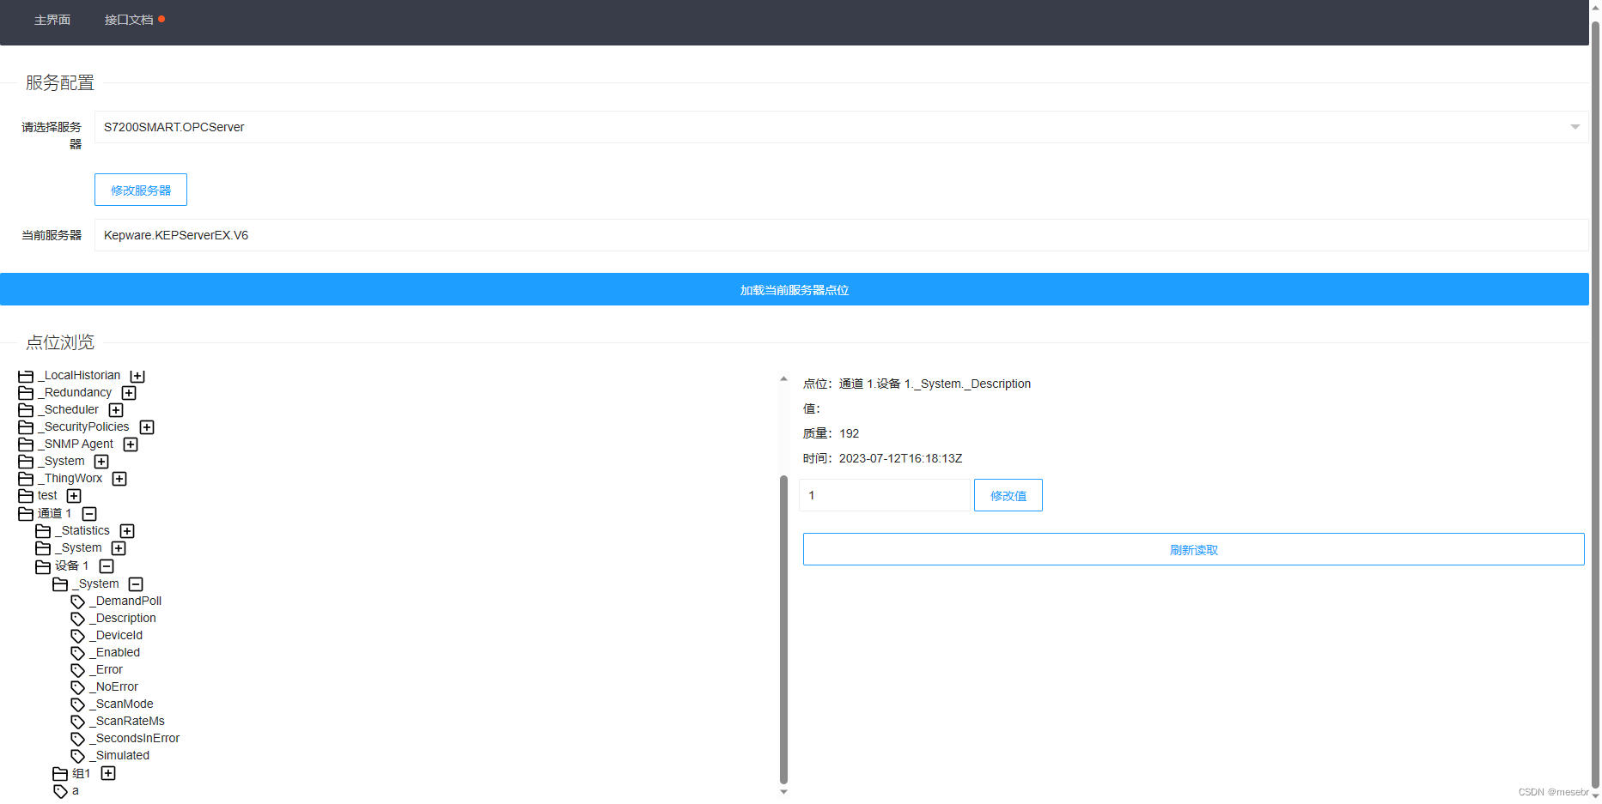The width and height of the screenshot is (1602, 804).
Task: Click the folder icon of _Statistics
Action: click(44, 530)
